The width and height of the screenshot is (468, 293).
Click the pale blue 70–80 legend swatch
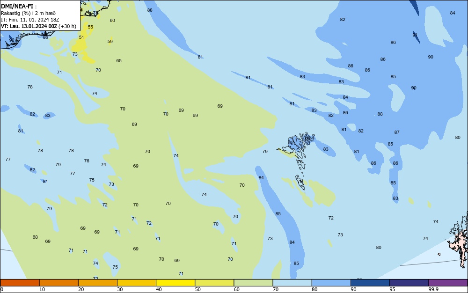[292, 283]
